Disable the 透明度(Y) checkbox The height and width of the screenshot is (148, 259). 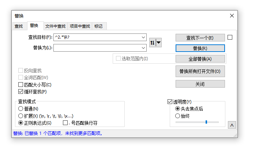(170, 102)
